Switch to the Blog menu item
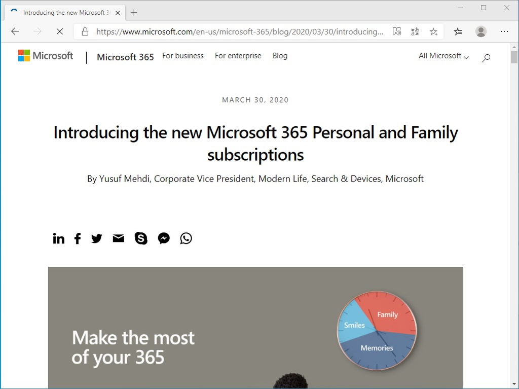This screenshot has height=389, width=519. tap(280, 56)
